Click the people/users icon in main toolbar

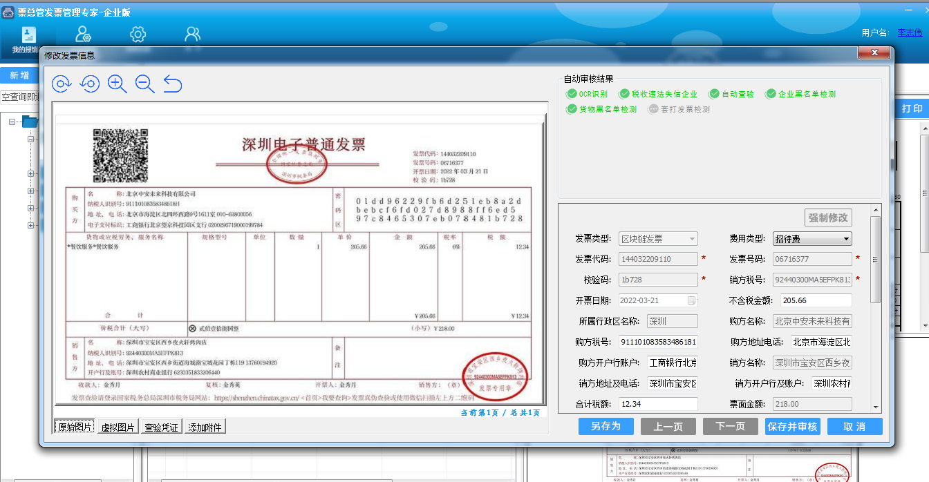pyautogui.click(x=193, y=34)
